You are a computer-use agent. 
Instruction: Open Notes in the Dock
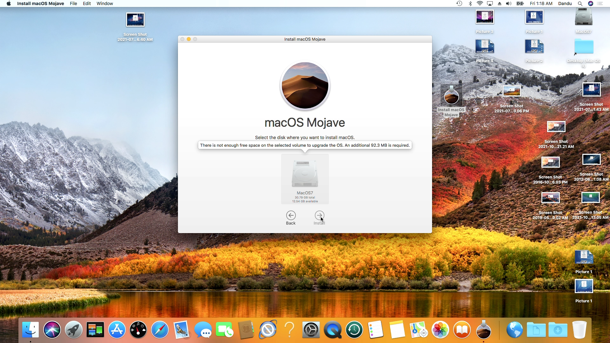[397, 330]
